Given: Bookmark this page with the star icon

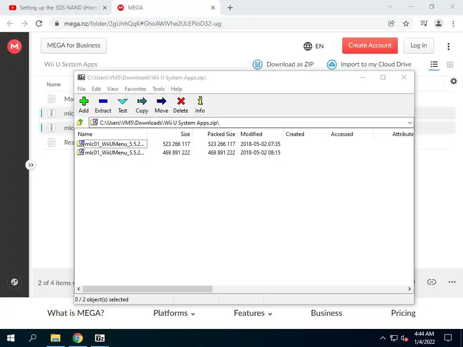Looking at the screenshot, I should 406,23.
